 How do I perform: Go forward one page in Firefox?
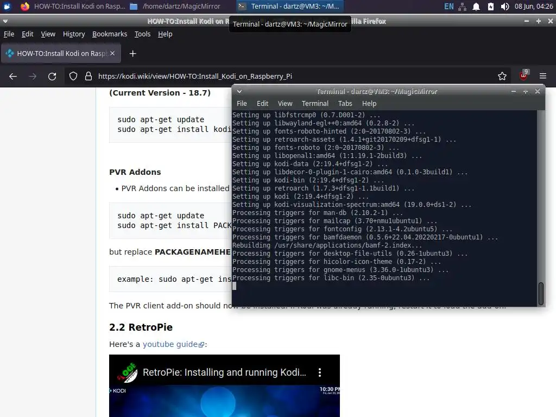coord(33,76)
